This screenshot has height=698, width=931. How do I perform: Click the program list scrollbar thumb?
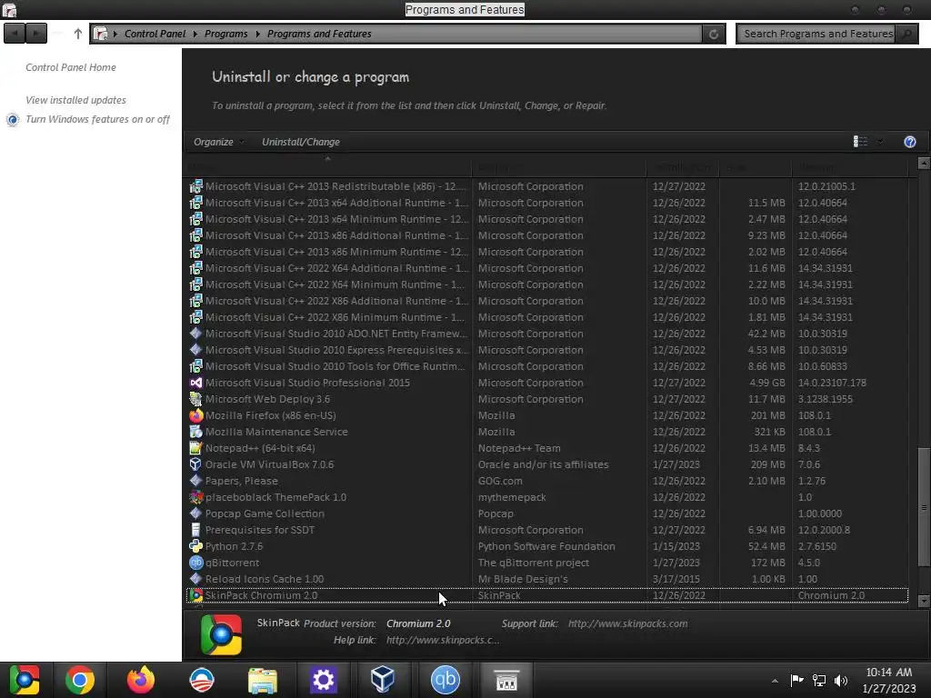coord(924,507)
